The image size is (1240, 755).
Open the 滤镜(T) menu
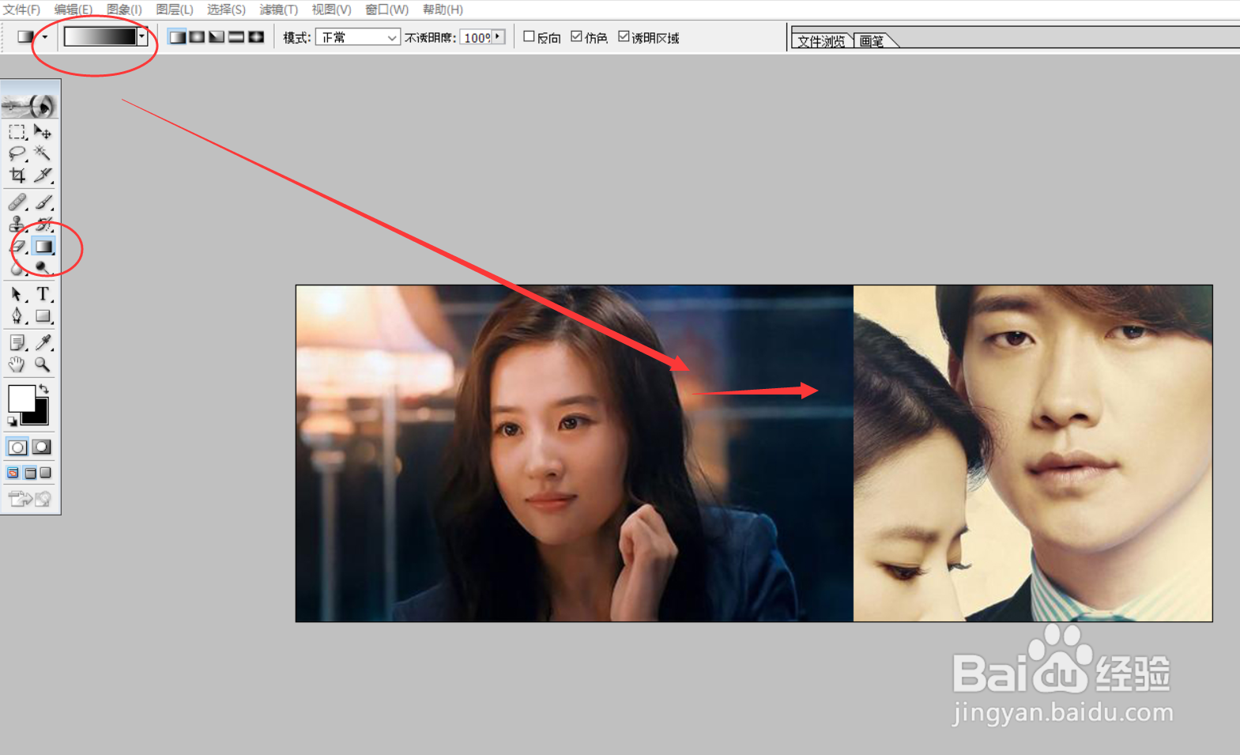tap(278, 9)
